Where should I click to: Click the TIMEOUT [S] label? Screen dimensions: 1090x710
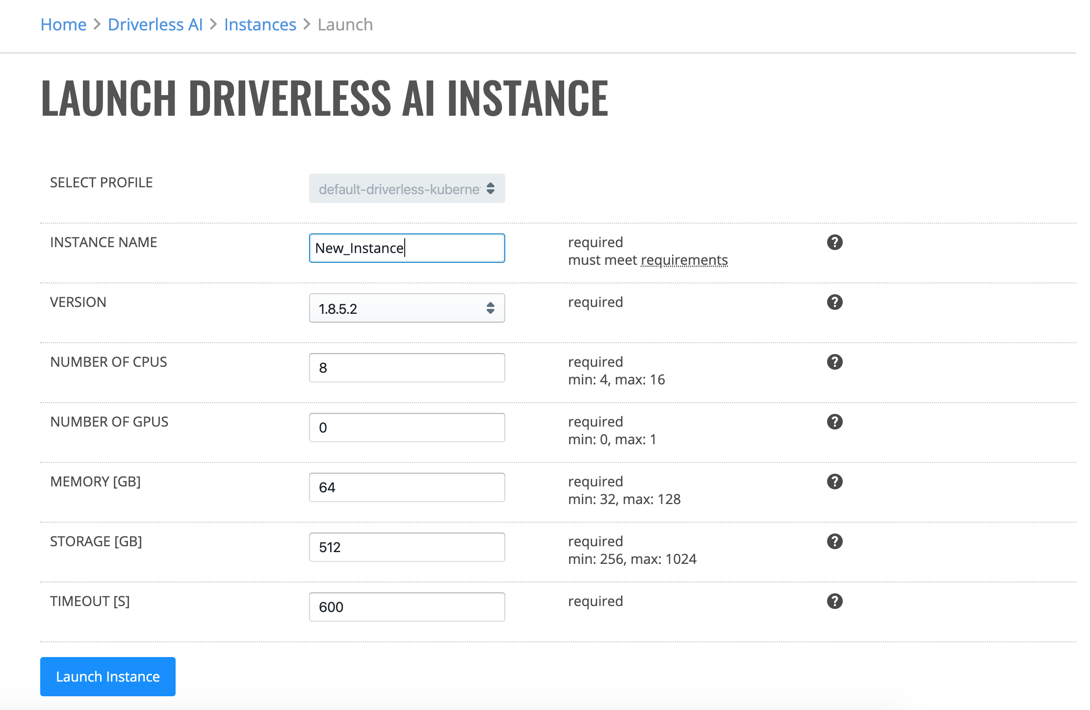tap(90, 601)
